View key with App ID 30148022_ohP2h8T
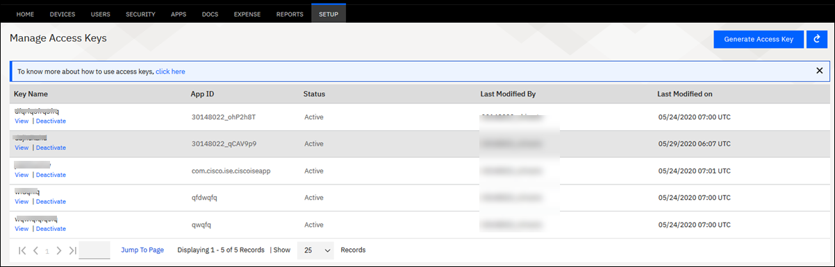 22,121
